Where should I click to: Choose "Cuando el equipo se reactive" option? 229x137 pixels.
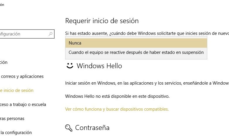pyautogui.click(x=136, y=52)
